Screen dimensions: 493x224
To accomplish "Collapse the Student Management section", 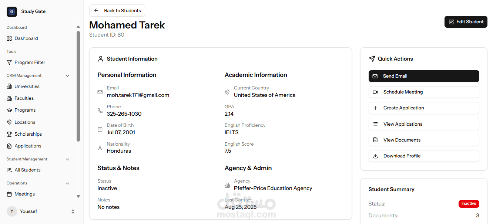I will pyautogui.click(x=67, y=159).
